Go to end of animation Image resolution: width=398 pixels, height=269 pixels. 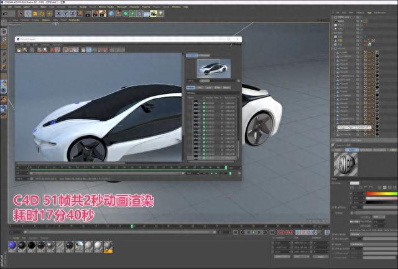pyautogui.click(x=272, y=232)
